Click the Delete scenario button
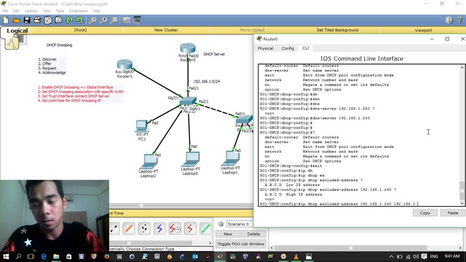Viewport: 466px width, 262px height. point(254,234)
